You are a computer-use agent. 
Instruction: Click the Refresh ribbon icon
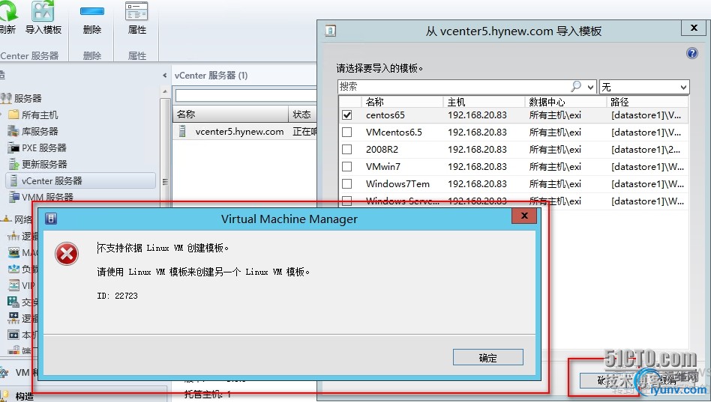click(x=7, y=11)
